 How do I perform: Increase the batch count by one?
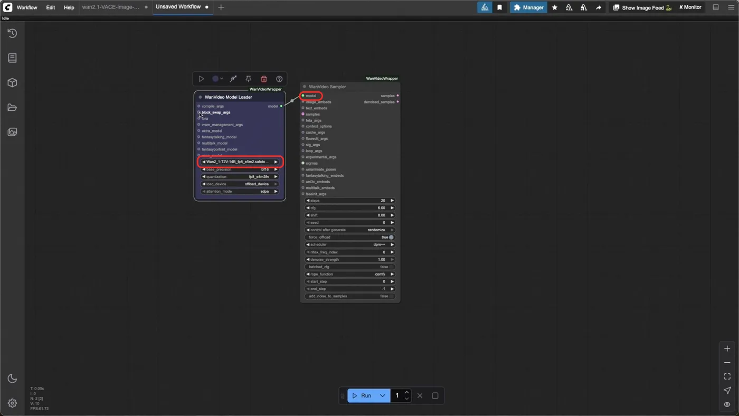coord(406,392)
